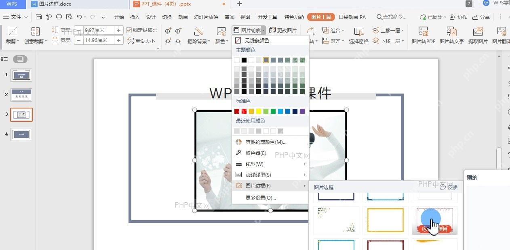
Task: Expand the Send Backward (下移一层) dropdown
Action: 403,41
